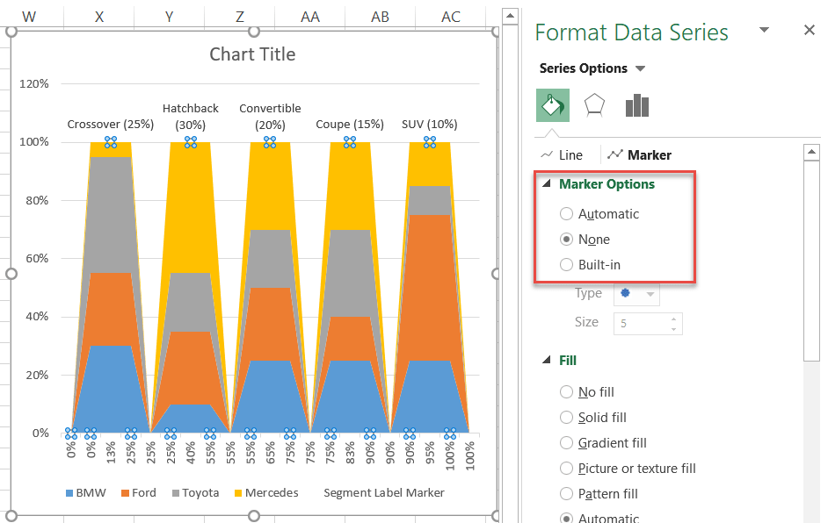The width and height of the screenshot is (828, 523).
Task: Open the Series Options bar chart tab
Action: (x=637, y=105)
